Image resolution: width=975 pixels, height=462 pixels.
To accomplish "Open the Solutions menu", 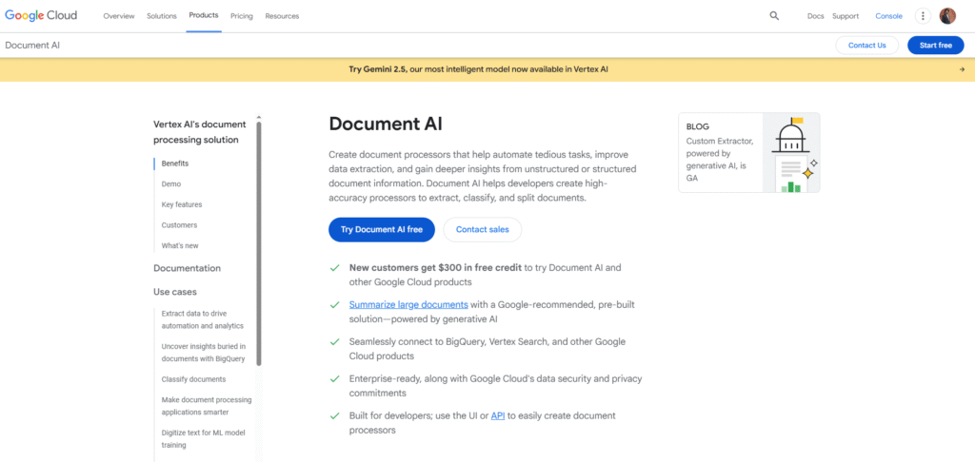I will click(162, 16).
